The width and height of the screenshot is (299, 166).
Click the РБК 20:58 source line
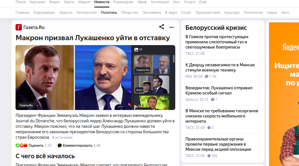point(194,76)
